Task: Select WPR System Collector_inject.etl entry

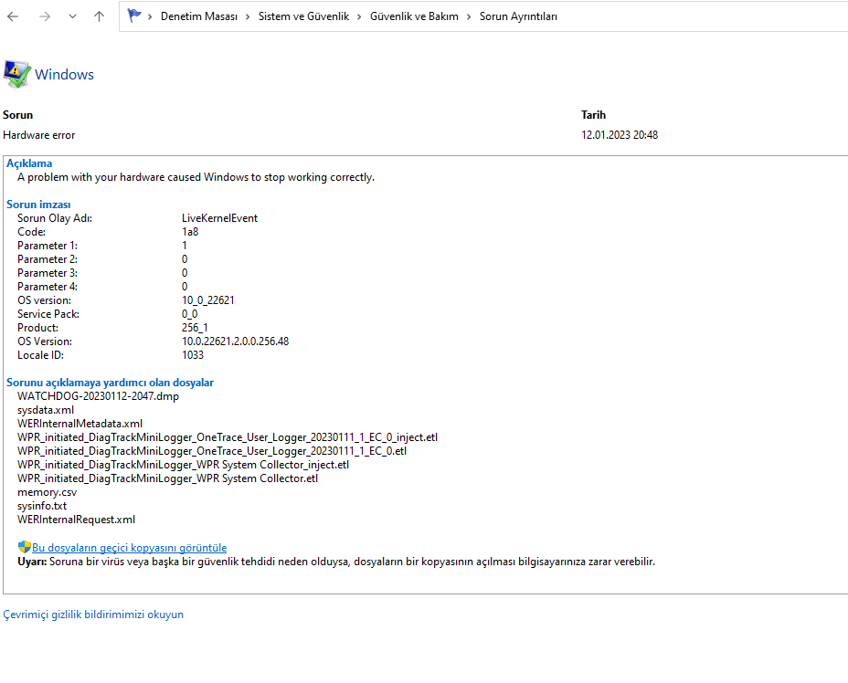Action: 183,465
